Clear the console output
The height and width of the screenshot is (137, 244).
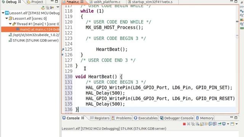(197, 124)
